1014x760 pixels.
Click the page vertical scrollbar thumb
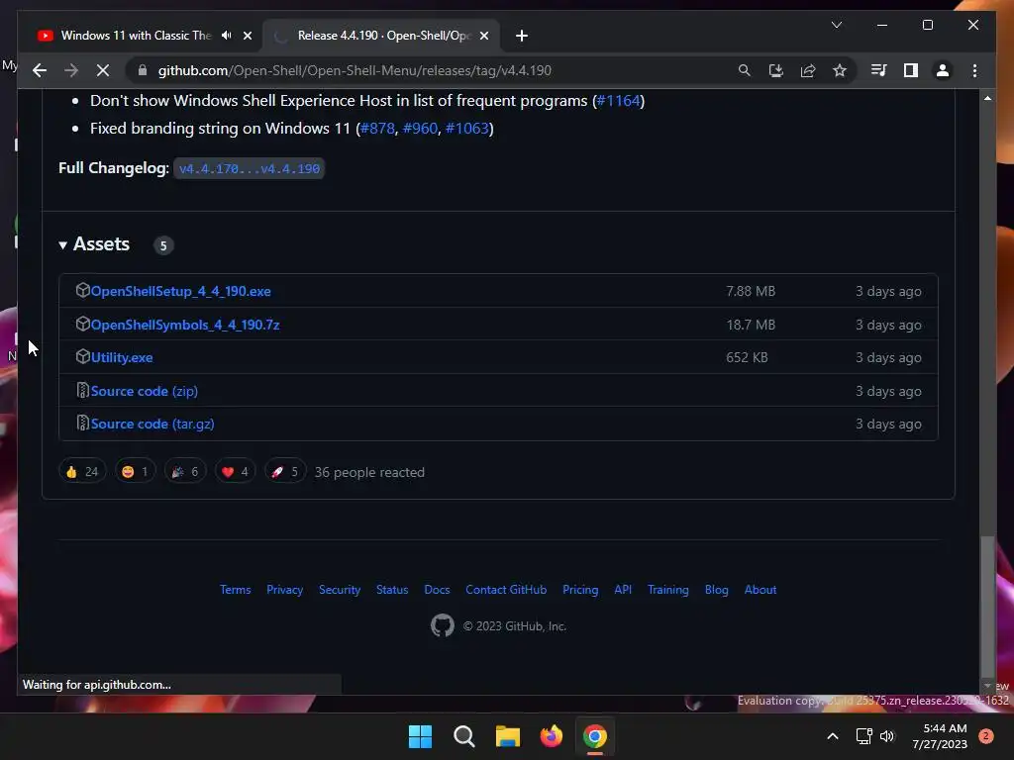click(987, 607)
